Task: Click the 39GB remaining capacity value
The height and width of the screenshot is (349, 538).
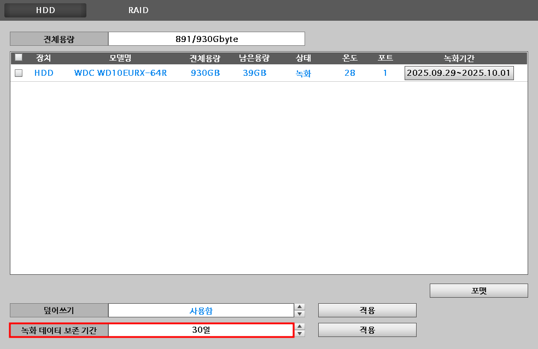Action: coord(254,73)
